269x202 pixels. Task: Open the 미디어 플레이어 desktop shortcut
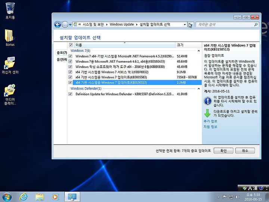(10, 94)
